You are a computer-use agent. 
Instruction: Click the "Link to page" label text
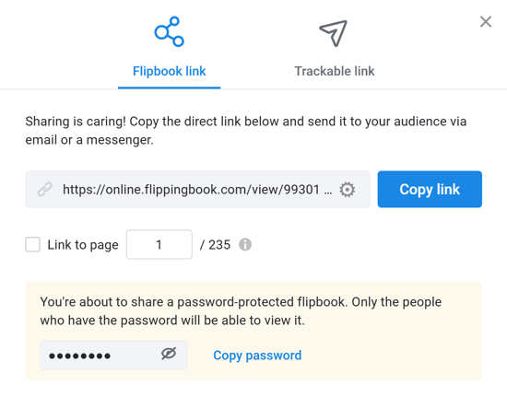83,245
